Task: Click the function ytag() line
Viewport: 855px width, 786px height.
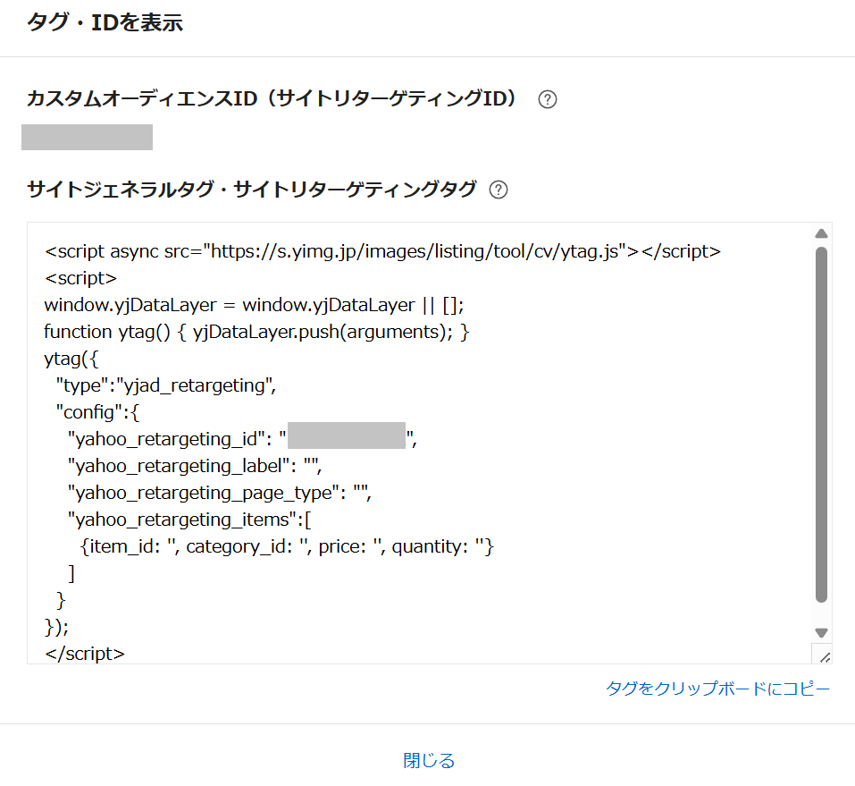Action: click(256, 332)
